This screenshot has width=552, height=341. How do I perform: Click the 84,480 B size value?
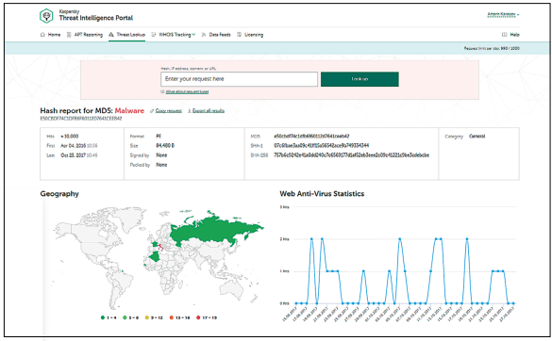coord(165,146)
